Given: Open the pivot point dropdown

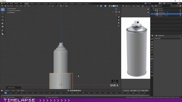Looking at the screenshot, I should point(58,6).
